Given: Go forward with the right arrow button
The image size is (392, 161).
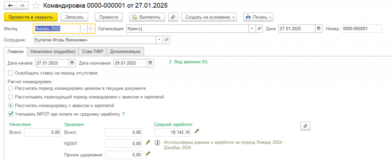Looking at the screenshot, I should point(22,5).
